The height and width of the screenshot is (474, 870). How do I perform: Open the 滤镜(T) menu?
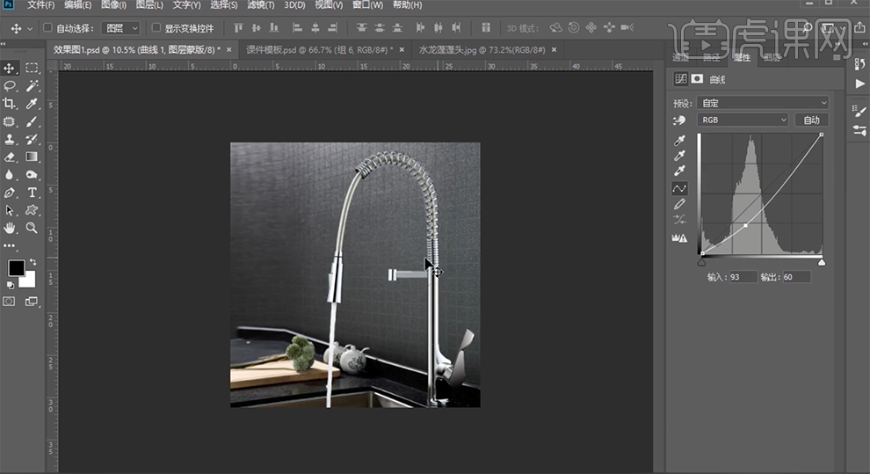coord(261,5)
